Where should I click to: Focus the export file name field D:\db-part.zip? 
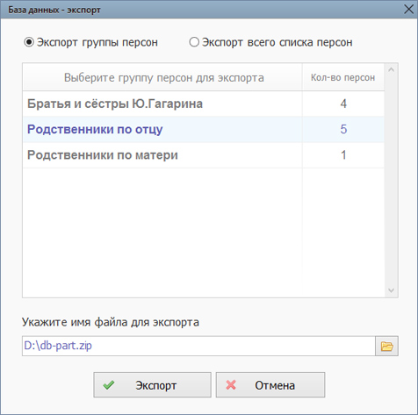click(x=198, y=346)
